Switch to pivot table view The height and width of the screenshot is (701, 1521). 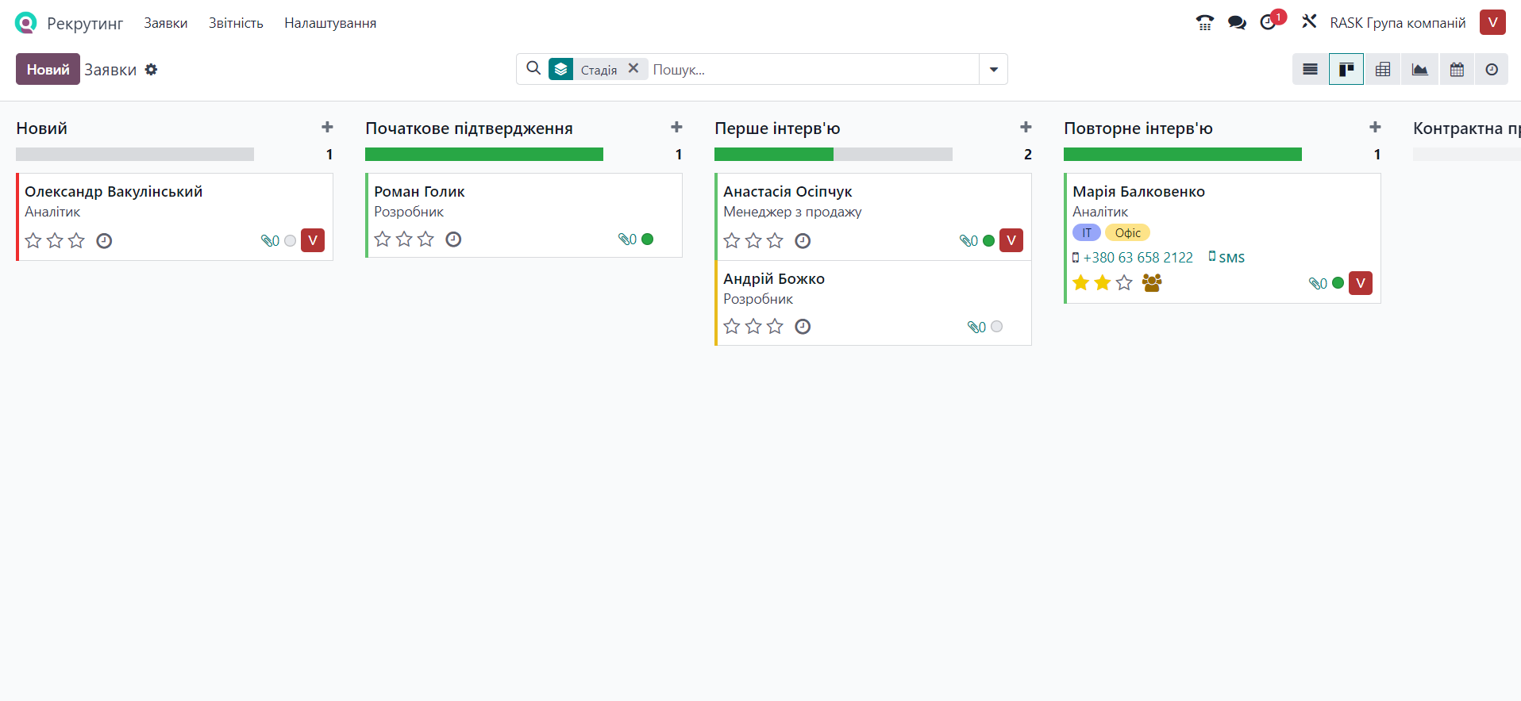[x=1383, y=70]
